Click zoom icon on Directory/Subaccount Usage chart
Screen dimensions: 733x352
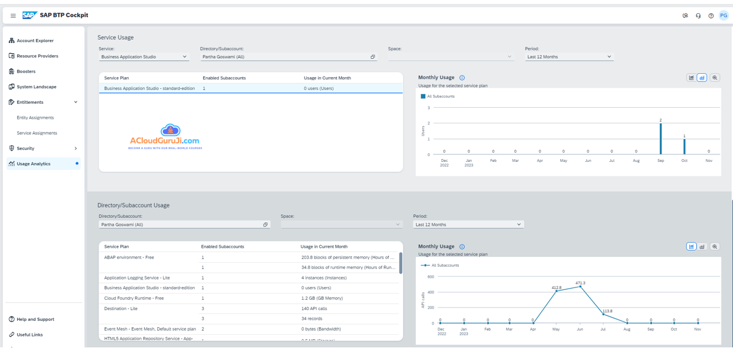pyautogui.click(x=715, y=247)
